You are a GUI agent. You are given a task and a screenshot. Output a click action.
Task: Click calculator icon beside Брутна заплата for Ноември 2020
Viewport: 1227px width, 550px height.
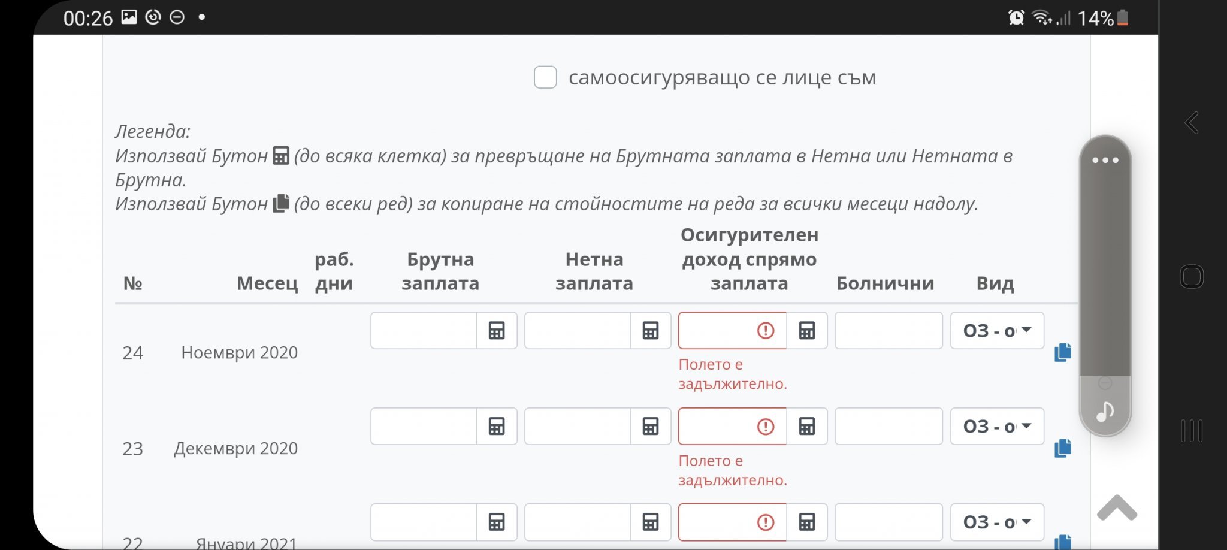[x=497, y=331]
